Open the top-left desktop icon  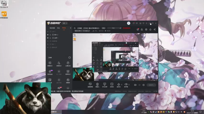coord(4,4)
